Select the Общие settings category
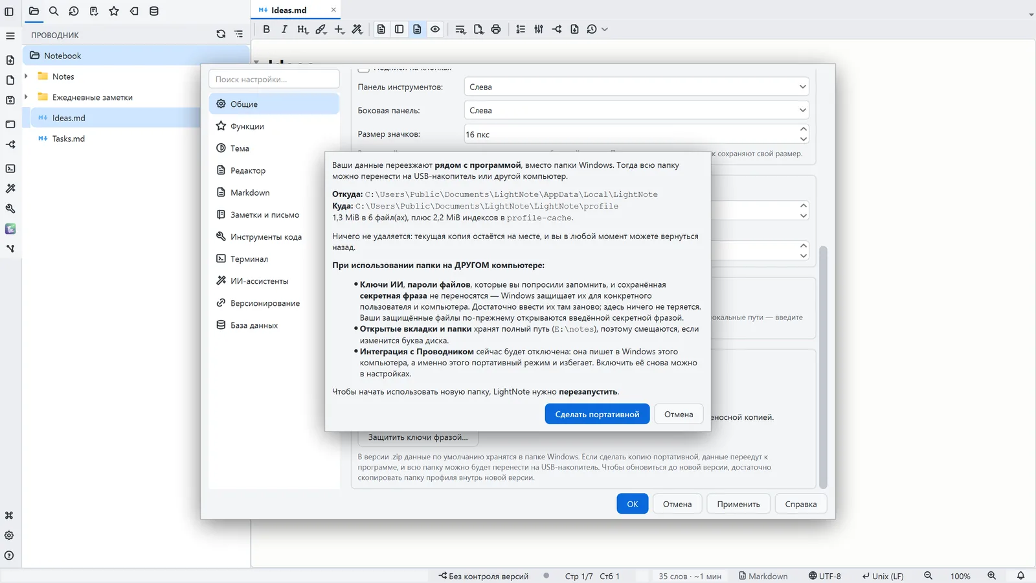 point(274,104)
